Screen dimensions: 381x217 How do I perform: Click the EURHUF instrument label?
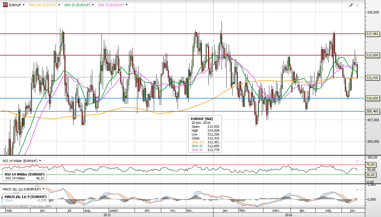coord(15,5)
